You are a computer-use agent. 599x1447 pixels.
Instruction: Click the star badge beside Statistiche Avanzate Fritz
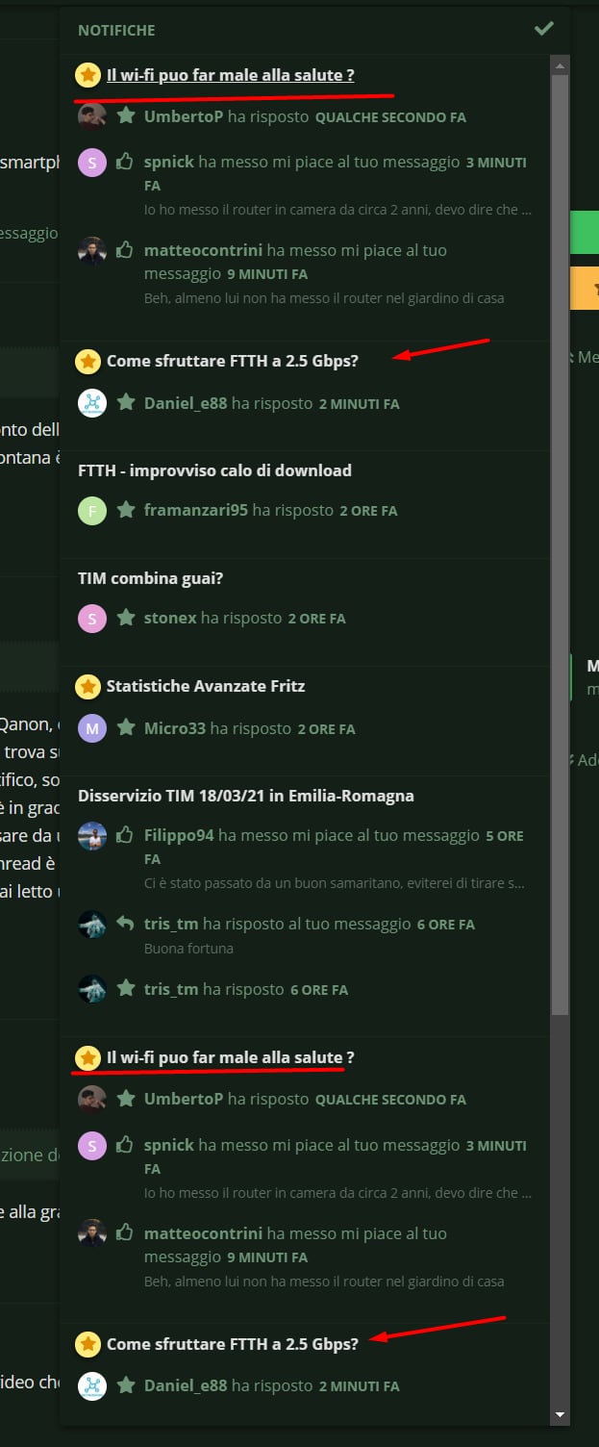pyautogui.click(x=88, y=686)
